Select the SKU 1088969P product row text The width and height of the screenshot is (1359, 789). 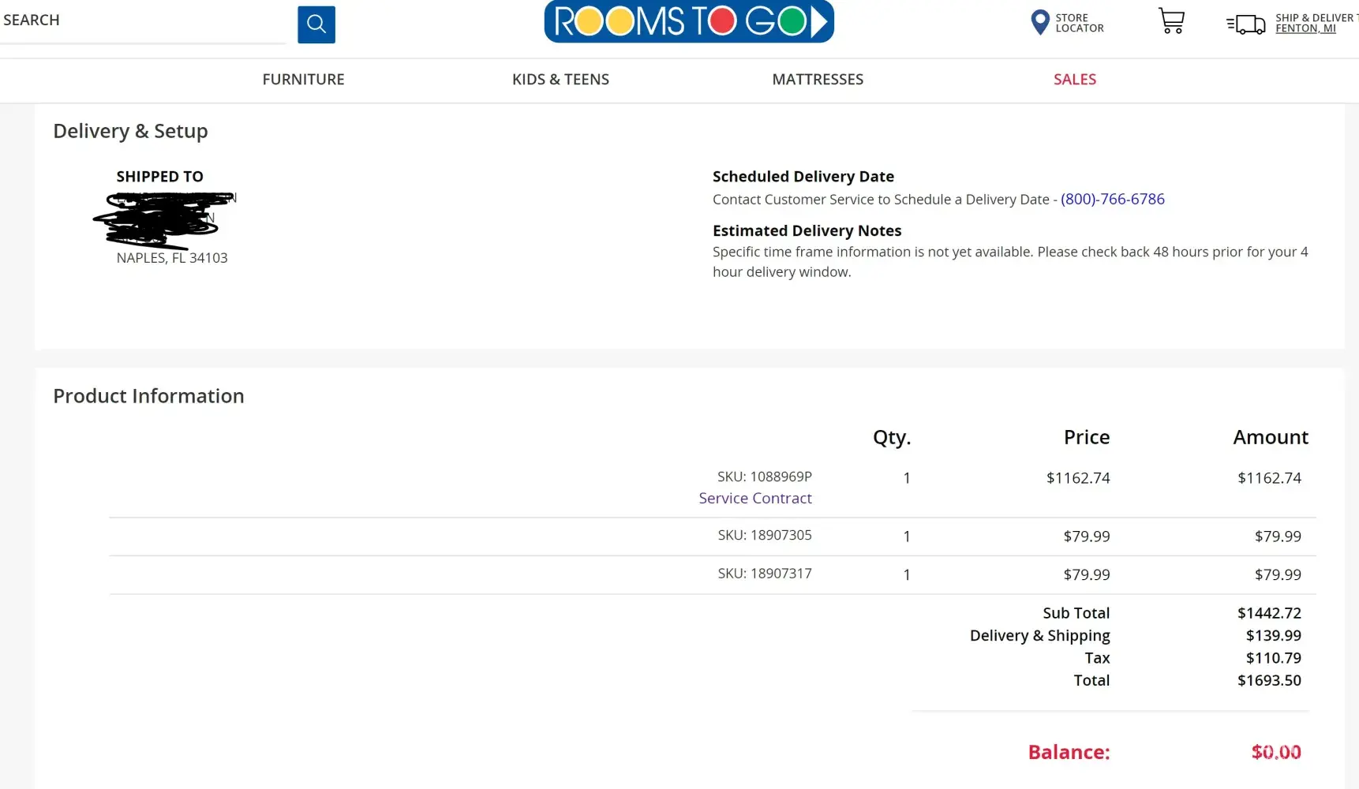coord(764,477)
